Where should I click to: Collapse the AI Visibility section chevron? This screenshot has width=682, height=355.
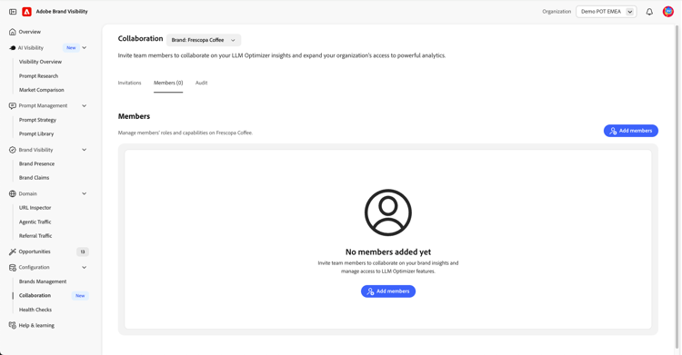(85, 48)
